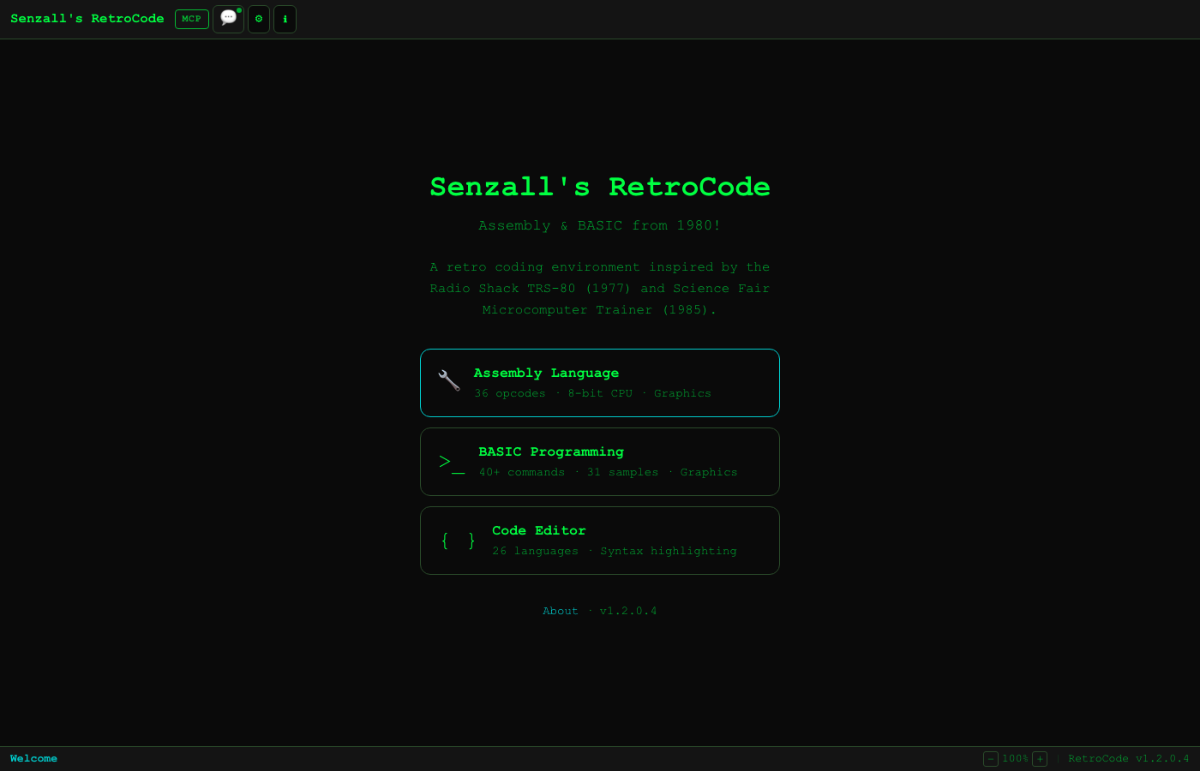
Task: Click the 100% zoom level control
Action: pyautogui.click(x=1015, y=759)
